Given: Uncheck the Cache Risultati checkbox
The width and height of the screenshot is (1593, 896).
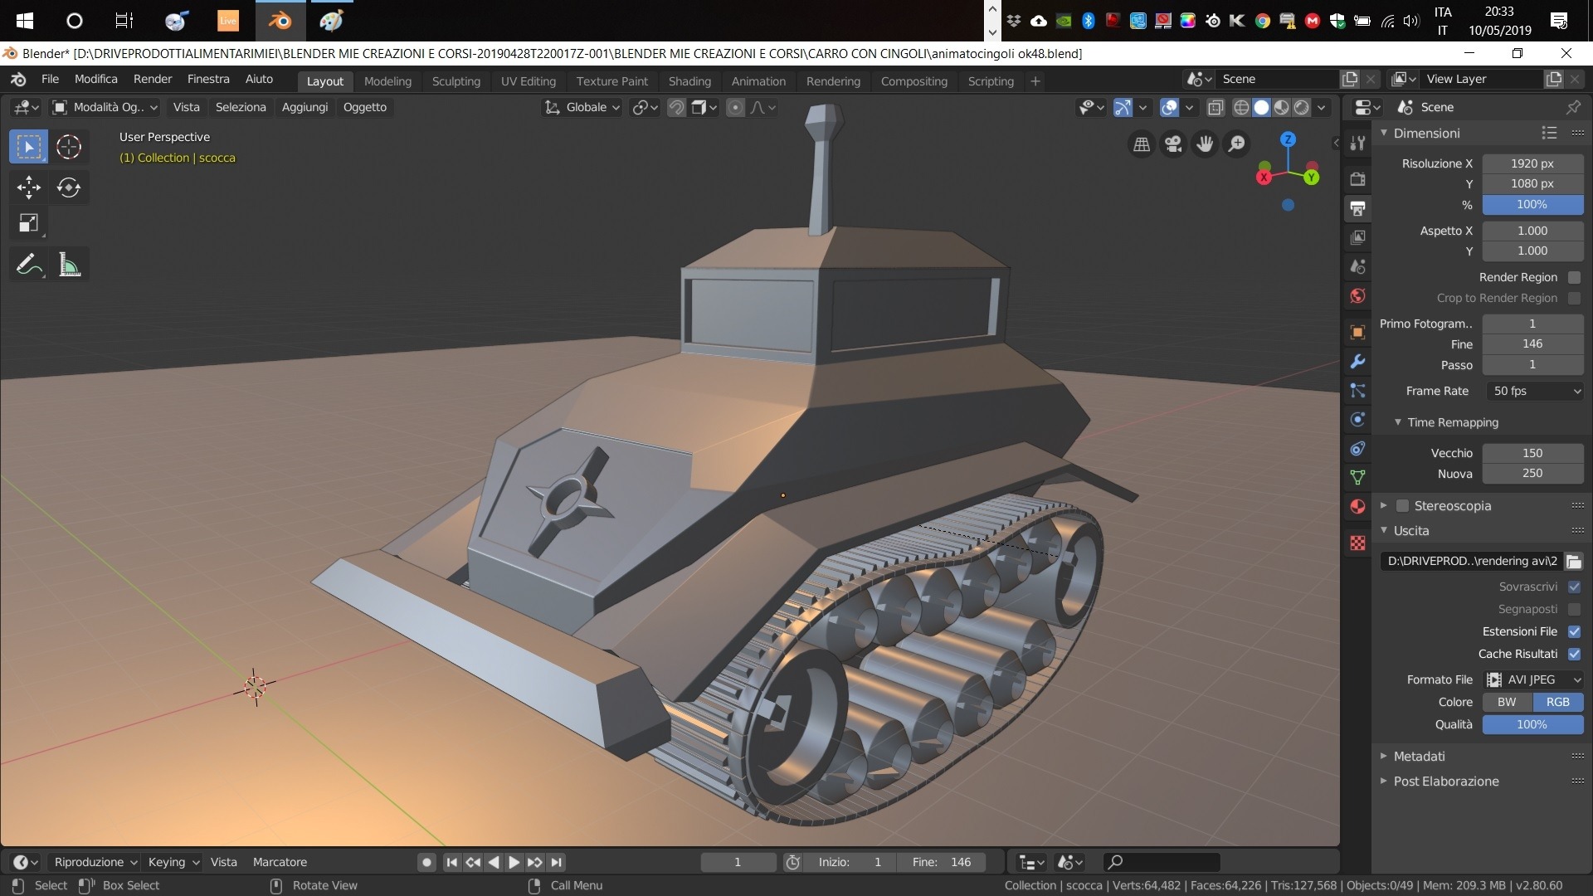Looking at the screenshot, I should coord(1574,654).
